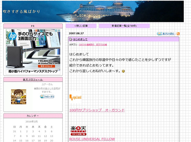Open the 2007/8 韓国旅行 category link
This screenshot has height=142, width=191.
tap(93, 45)
